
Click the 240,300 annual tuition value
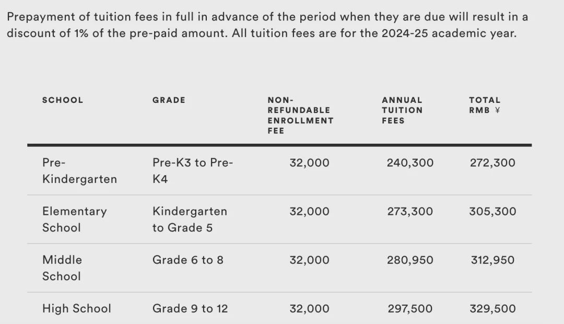[410, 163]
